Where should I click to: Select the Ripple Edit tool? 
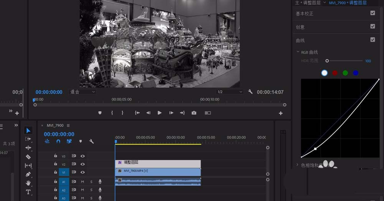pyautogui.click(x=28, y=148)
